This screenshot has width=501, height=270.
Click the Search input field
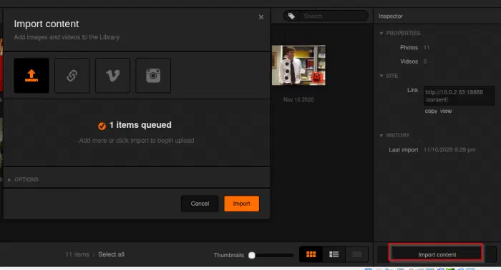334,16
